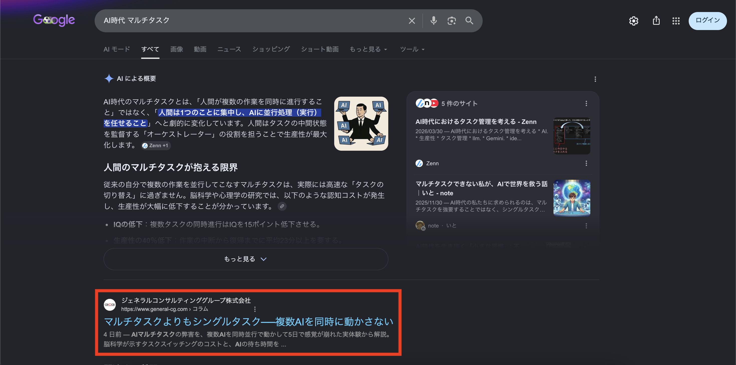This screenshot has width=736, height=365.
Task: Switch to 画像 tab
Action: click(x=176, y=49)
